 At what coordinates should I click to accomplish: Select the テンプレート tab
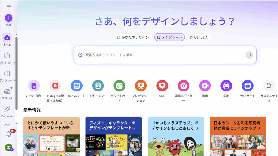click(169, 37)
